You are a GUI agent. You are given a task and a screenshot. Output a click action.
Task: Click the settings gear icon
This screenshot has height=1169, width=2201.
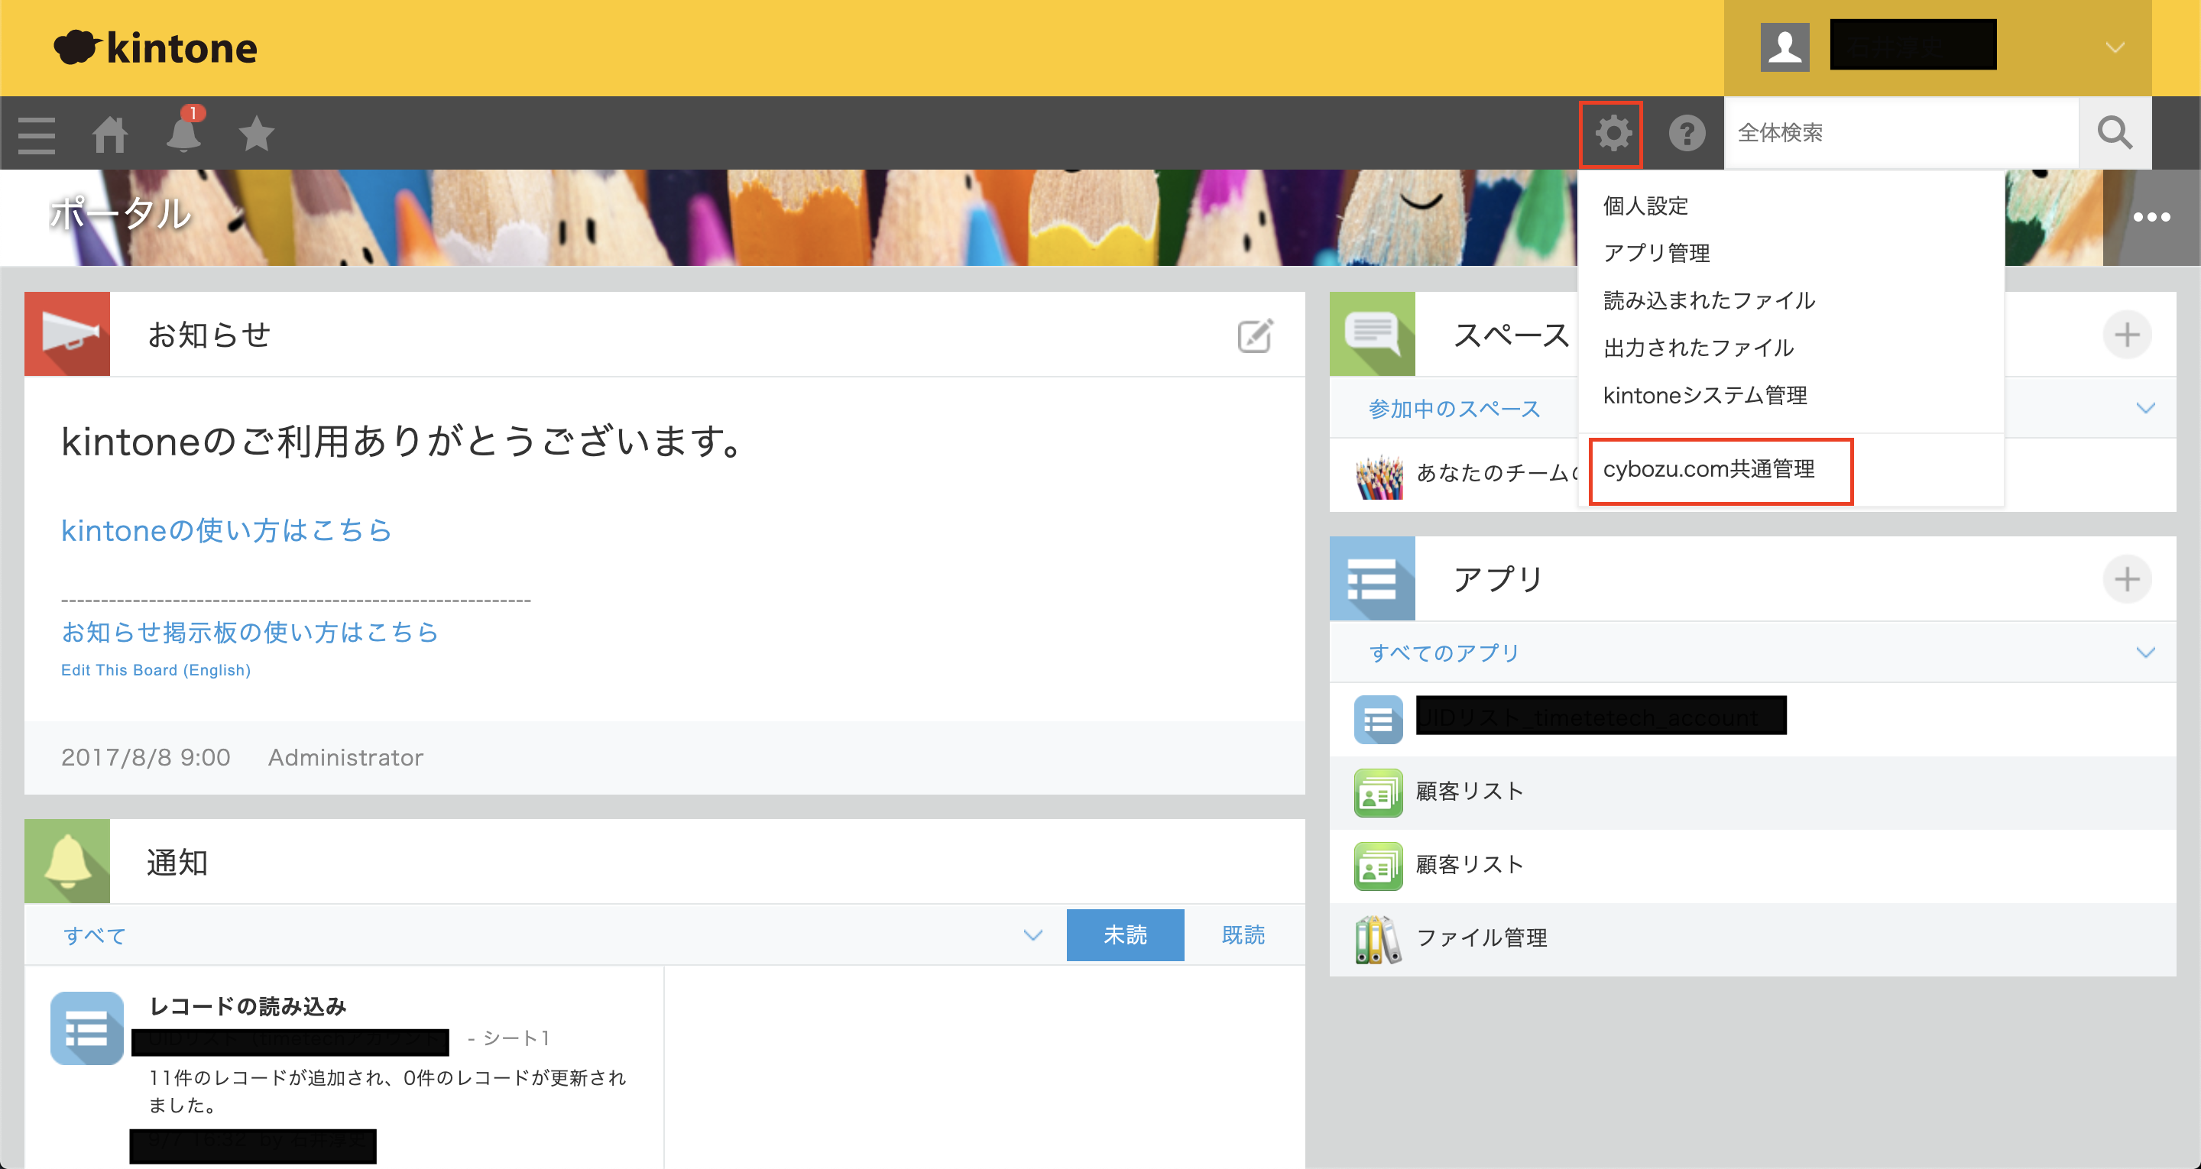click(x=1612, y=134)
